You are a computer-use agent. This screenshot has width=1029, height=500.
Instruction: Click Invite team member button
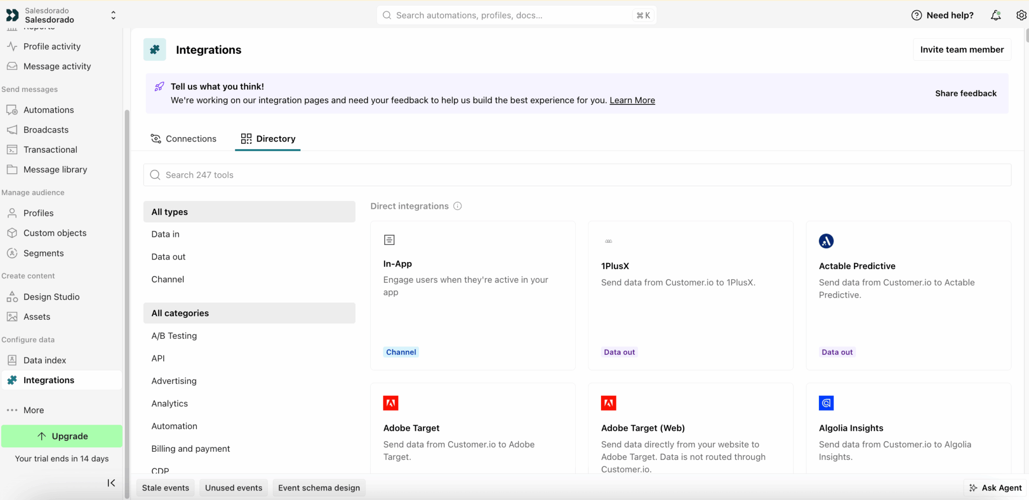tap(962, 50)
